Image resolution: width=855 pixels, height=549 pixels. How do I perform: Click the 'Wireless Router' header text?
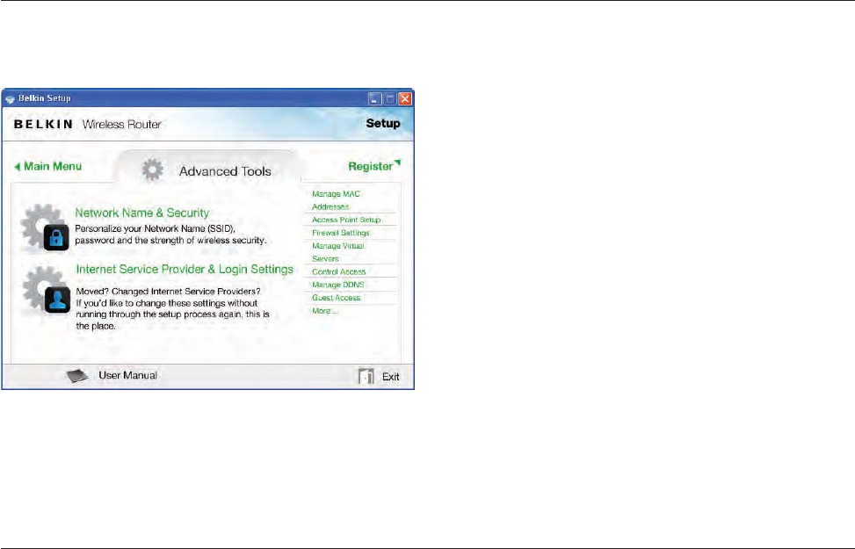pyautogui.click(x=121, y=125)
